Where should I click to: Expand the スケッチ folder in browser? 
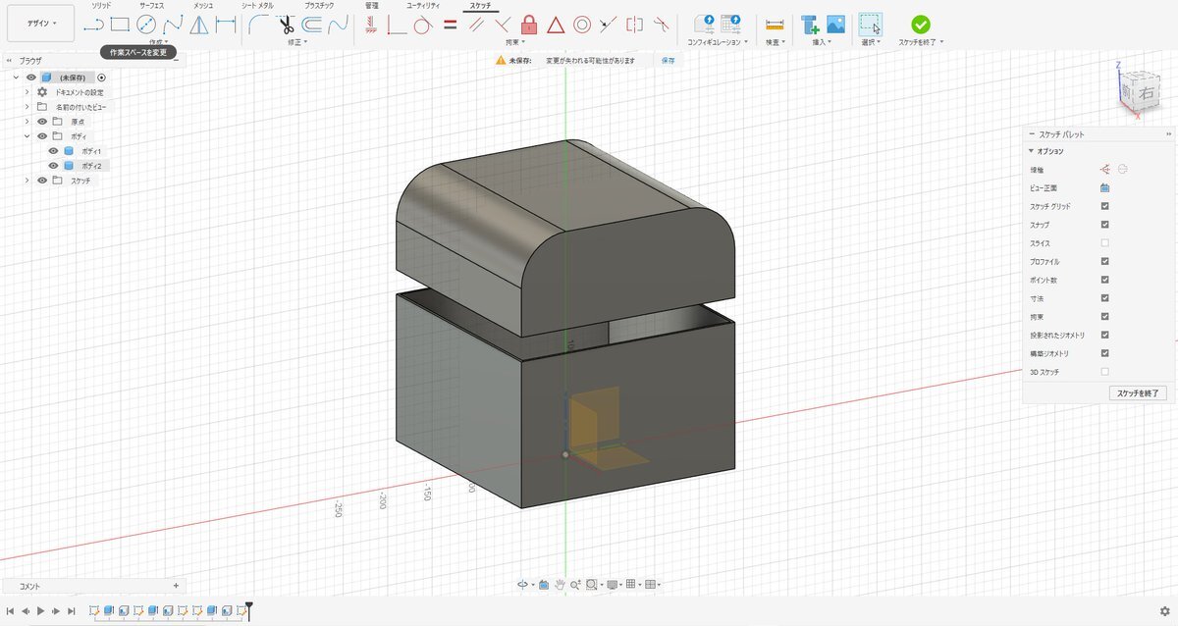coord(27,181)
